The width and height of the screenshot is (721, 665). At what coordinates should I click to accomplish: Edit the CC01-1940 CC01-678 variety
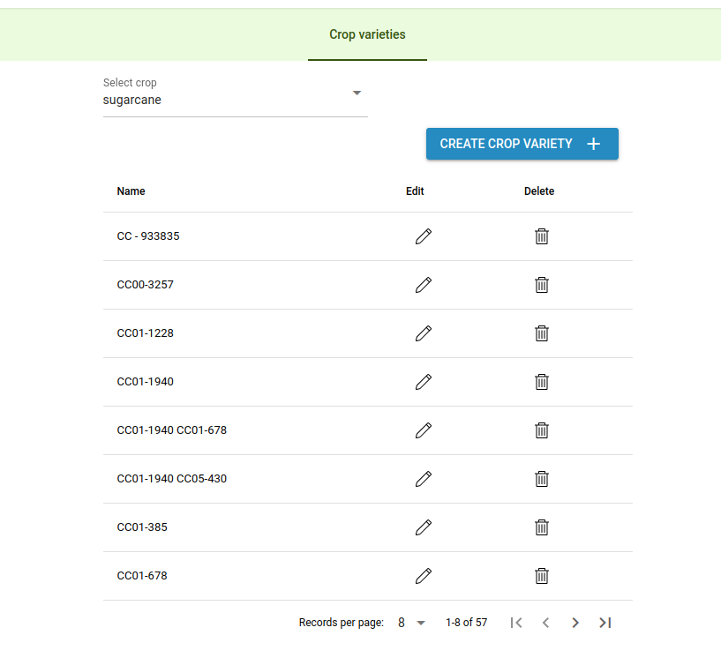pyautogui.click(x=424, y=430)
